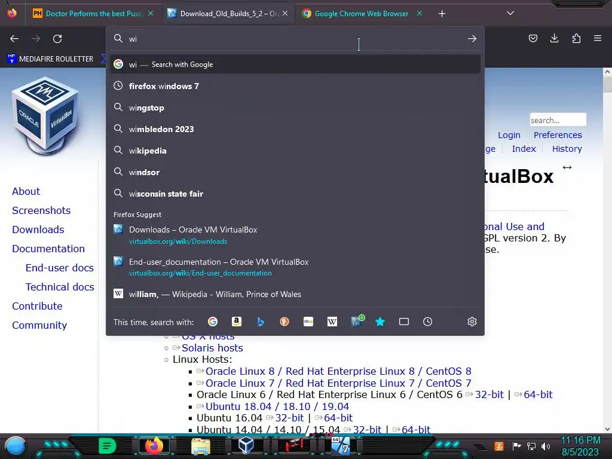Add the VirtualBox search engine
Viewport: 612px width, 459px height.
(357, 321)
